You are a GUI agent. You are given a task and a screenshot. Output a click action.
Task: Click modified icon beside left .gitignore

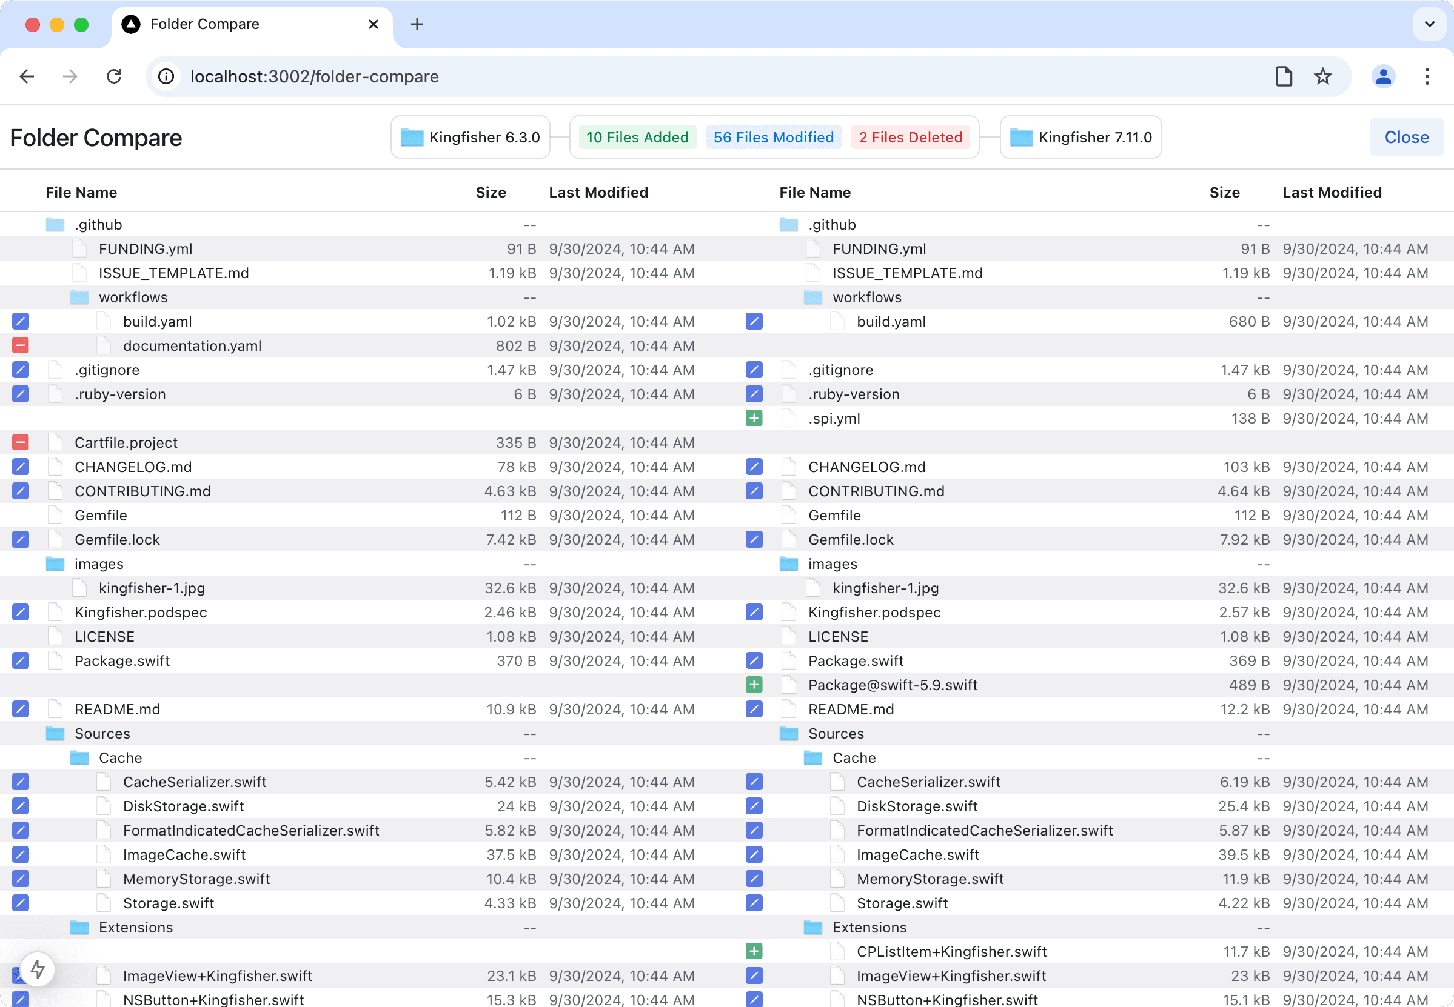pyautogui.click(x=20, y=370)
